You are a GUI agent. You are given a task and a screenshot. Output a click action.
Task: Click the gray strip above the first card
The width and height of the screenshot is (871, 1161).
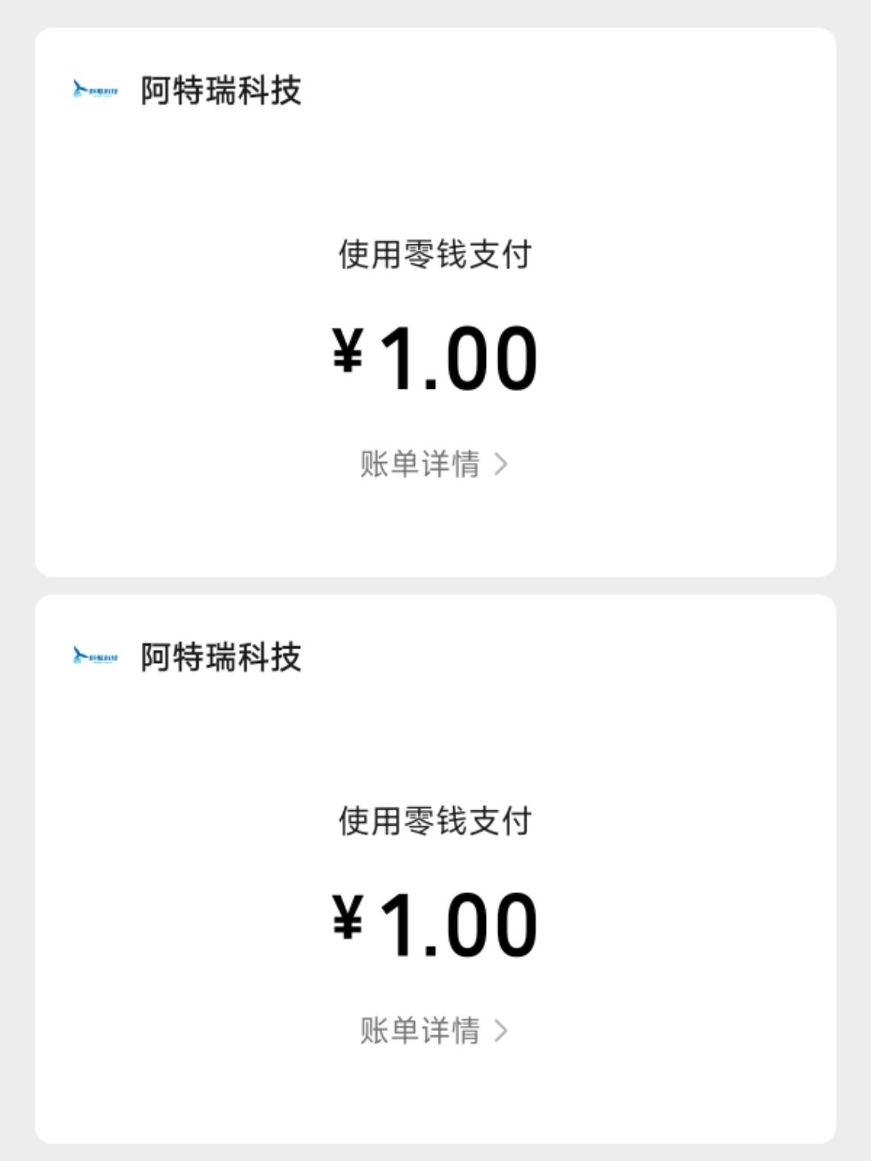435,13
